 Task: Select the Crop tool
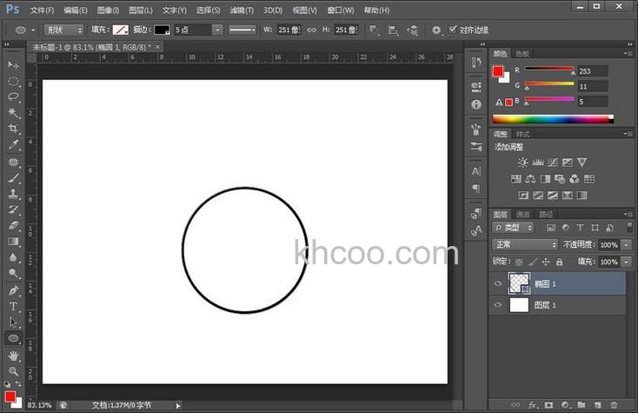[13, 129]
